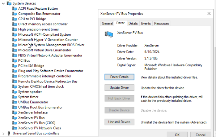Click the Cancel button in Properties dialog
The image size is (216, 137).
200,135
